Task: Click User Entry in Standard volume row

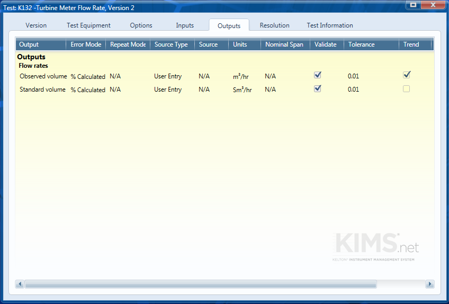Action: click(x=168, y=90)
